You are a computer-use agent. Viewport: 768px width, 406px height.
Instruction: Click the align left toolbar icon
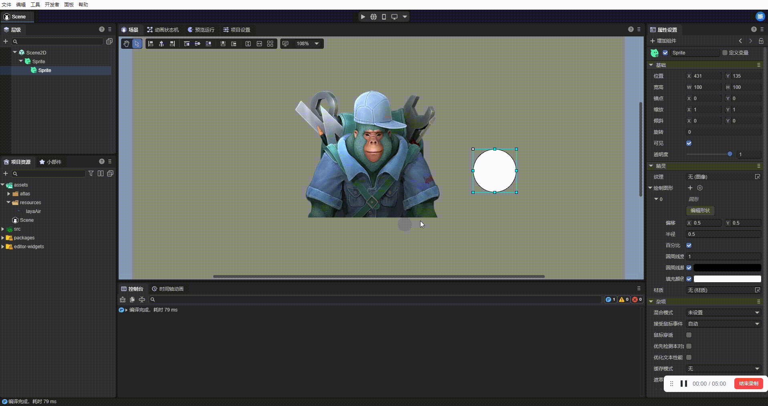click(151, 44)
